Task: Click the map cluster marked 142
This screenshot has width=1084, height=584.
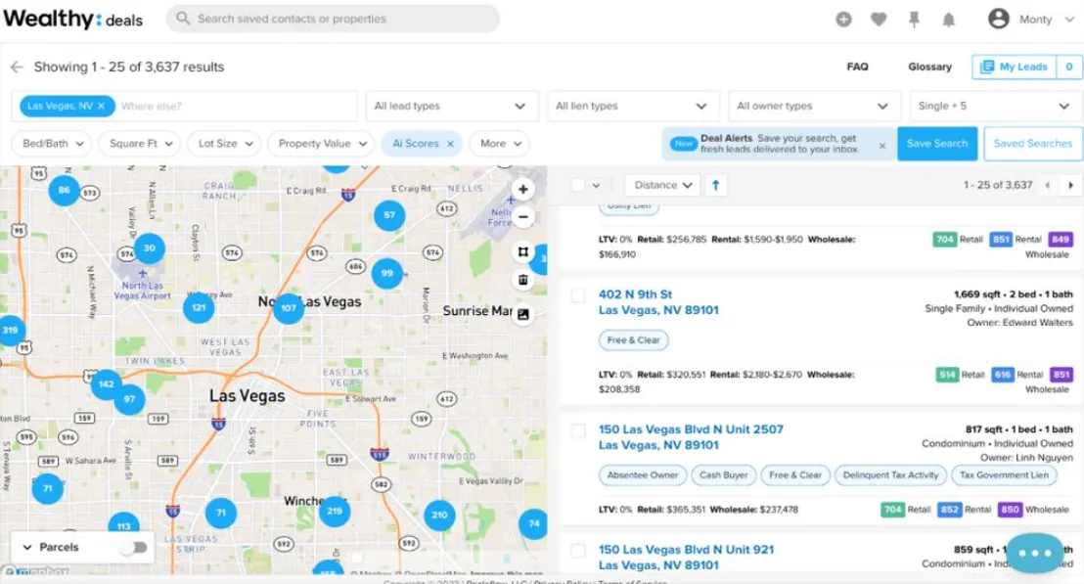Action: point(106,384)
